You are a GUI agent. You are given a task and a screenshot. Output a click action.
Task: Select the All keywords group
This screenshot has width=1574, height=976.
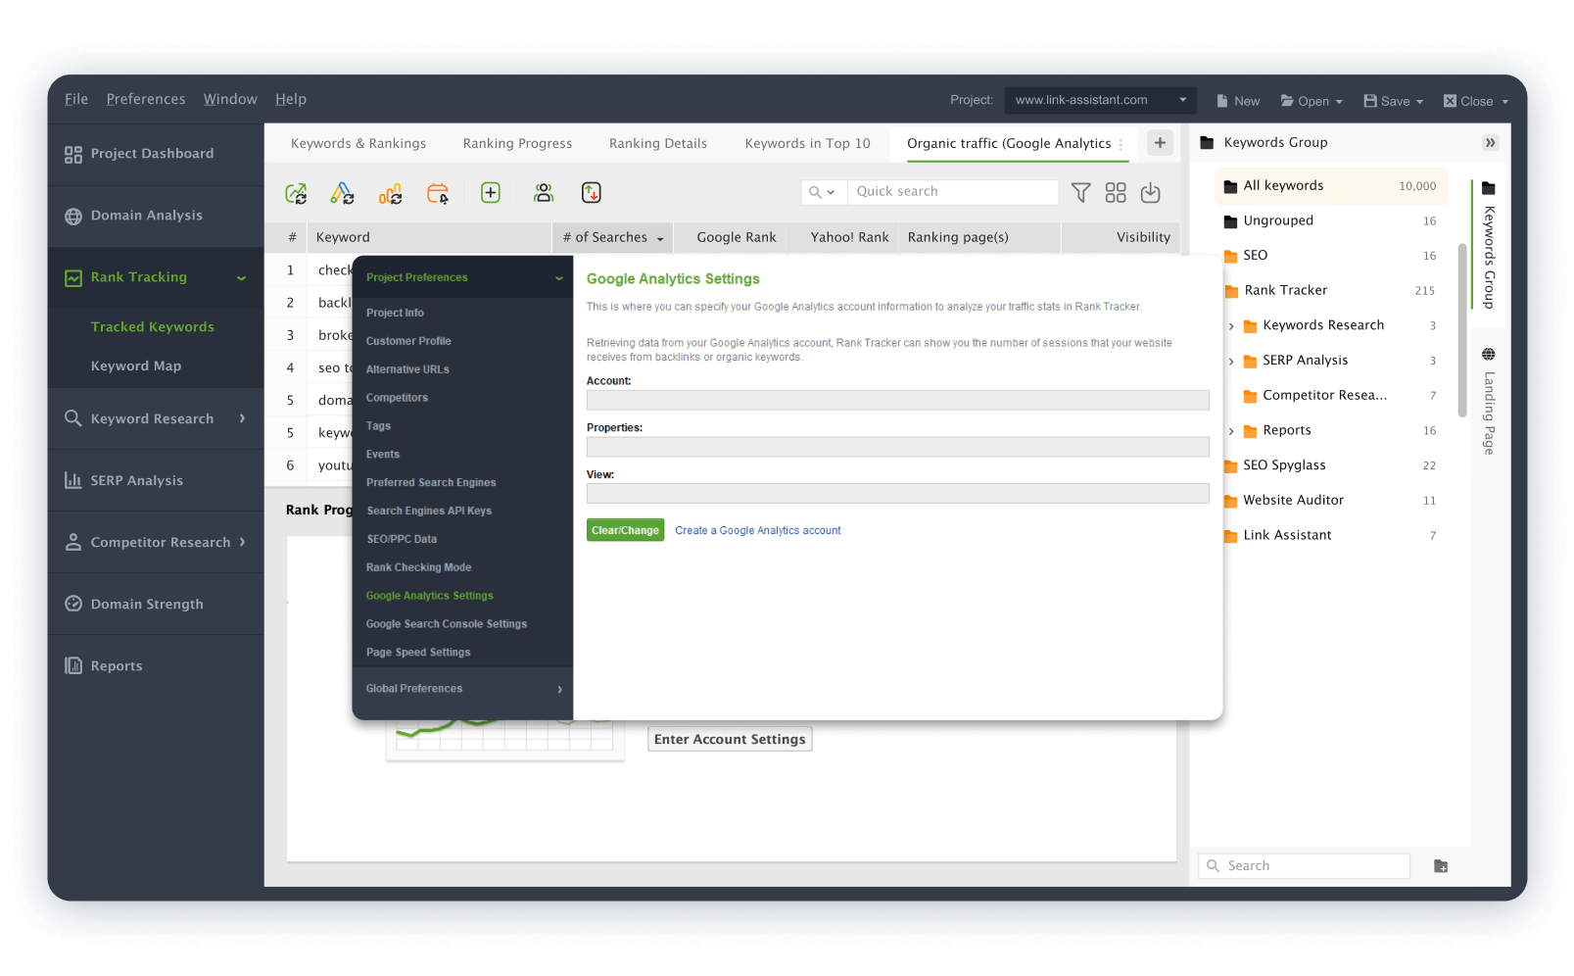[1332, 186]
